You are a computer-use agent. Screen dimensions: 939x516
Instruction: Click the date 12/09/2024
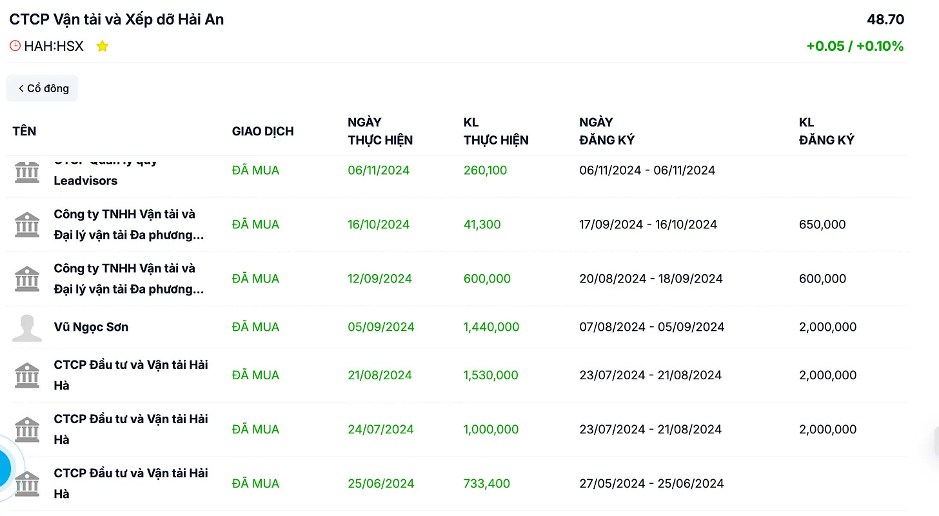click(x=380, y=279)
